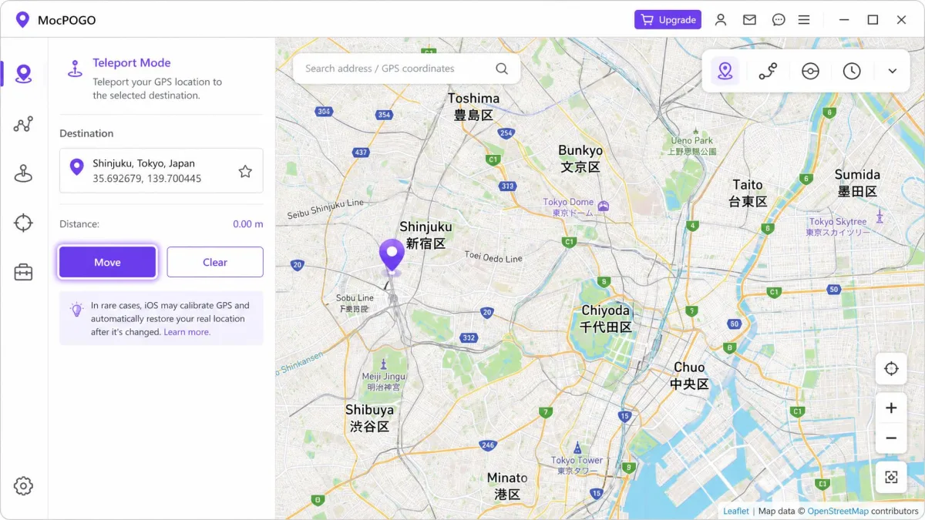925x520 pixels.
Task: Open the toolbox sidebar icon
Action: 23,272
